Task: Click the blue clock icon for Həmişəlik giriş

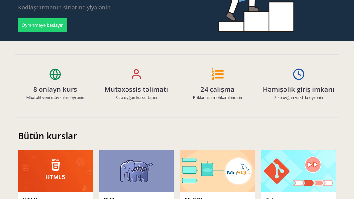Action: tap(299, 74)
